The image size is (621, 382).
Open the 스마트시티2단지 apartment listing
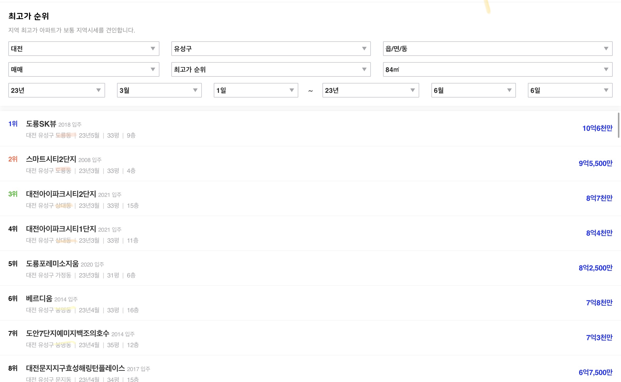click(51, 159)
